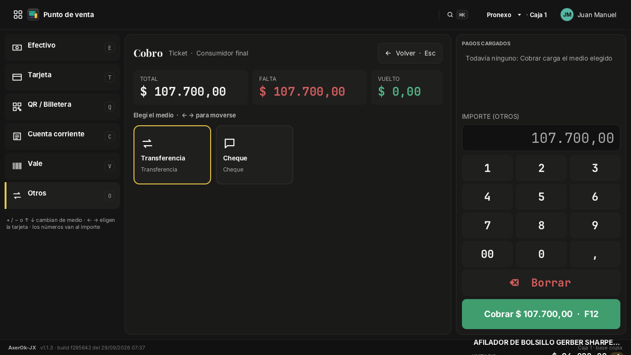Viewport: 631px width, 355px height.
Task: Click the FALTA $ 107.700,00 amount
Action: tap(302, 92)
